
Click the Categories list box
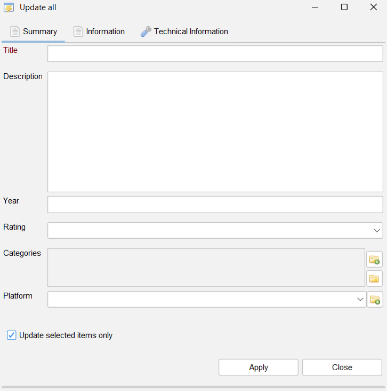pyautogui.click(x=206, y=268)
